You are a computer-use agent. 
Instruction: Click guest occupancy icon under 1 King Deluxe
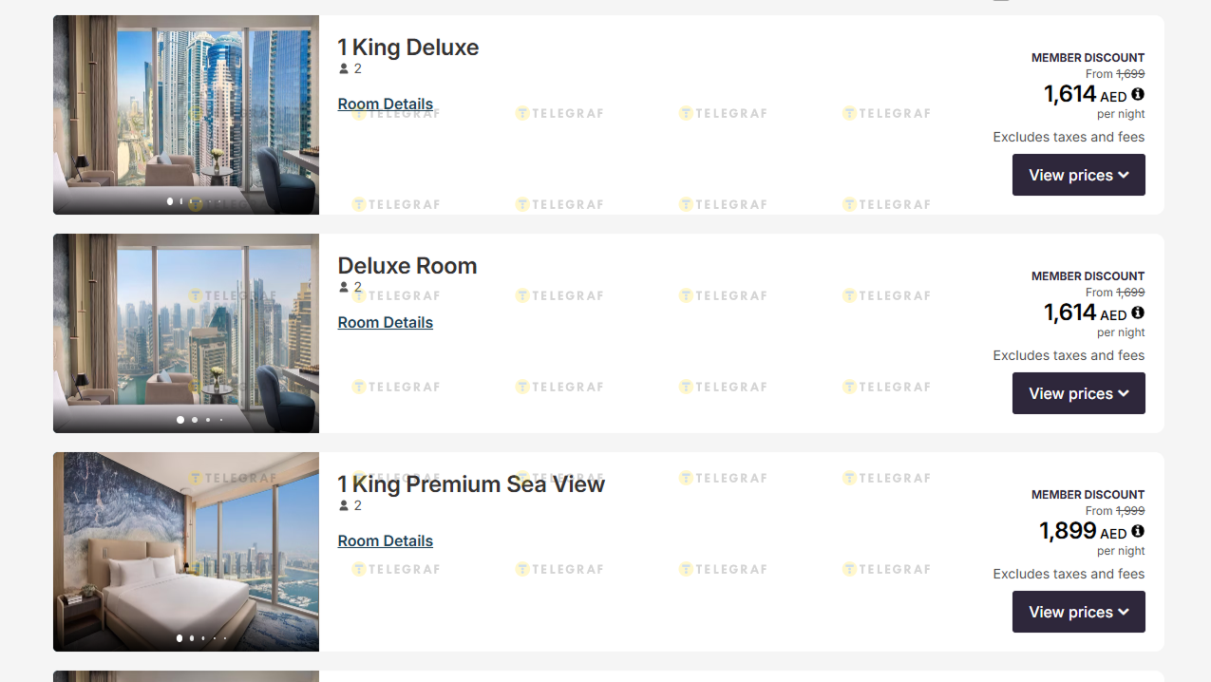click(x=344, y=69)
